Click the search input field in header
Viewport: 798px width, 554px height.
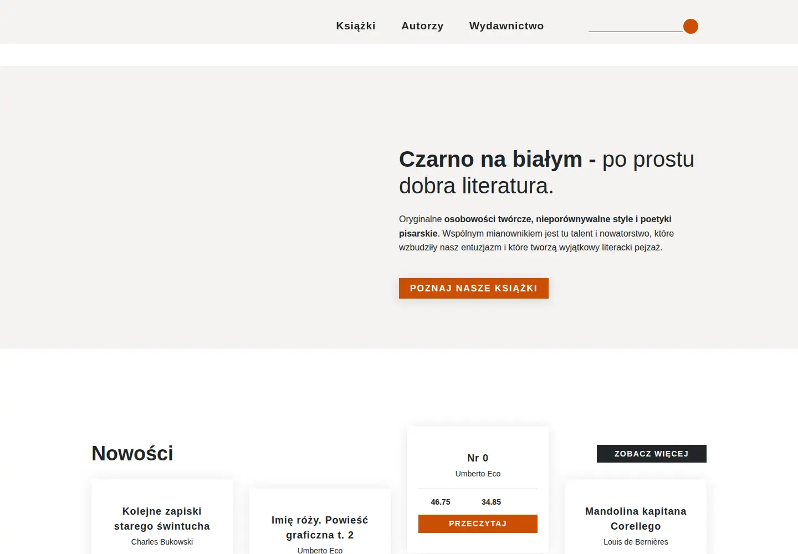pos(636,26)
